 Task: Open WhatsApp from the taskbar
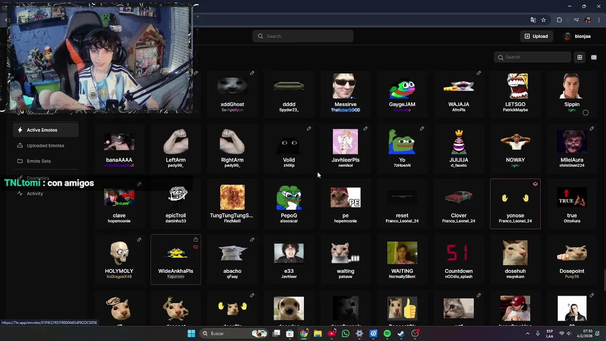(x=346, y=333)
